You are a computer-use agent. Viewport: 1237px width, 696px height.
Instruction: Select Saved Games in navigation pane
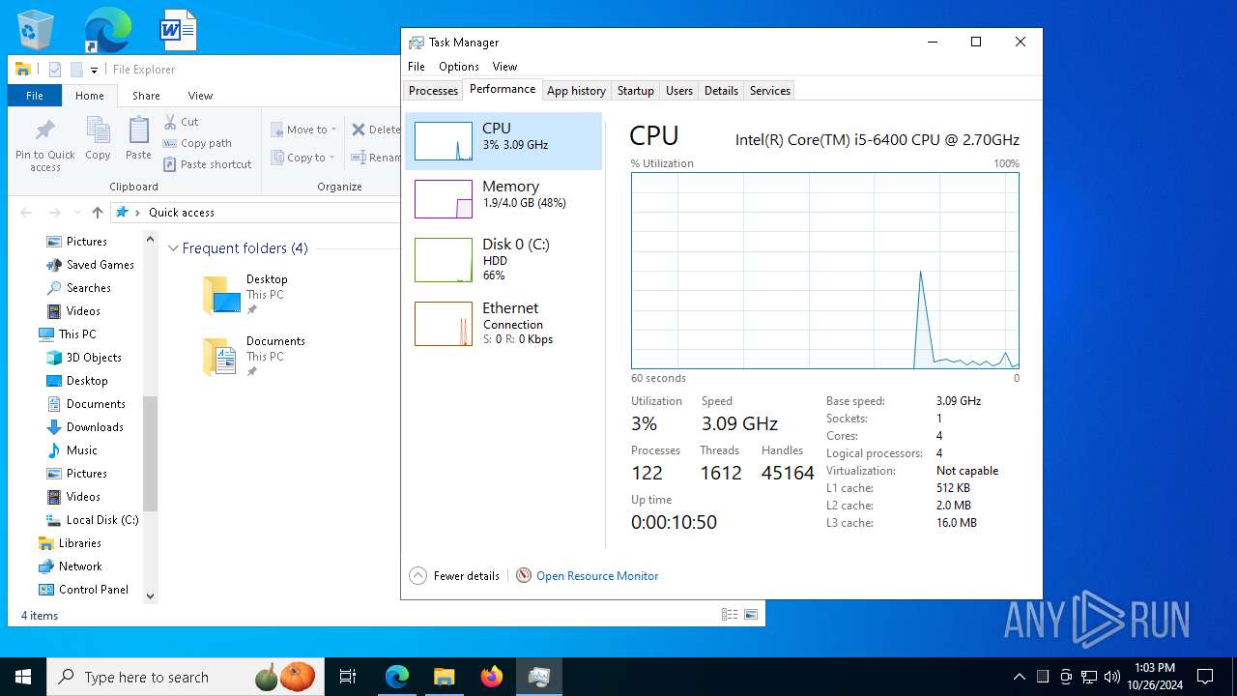pyautogui.click(x=100, y=265)
